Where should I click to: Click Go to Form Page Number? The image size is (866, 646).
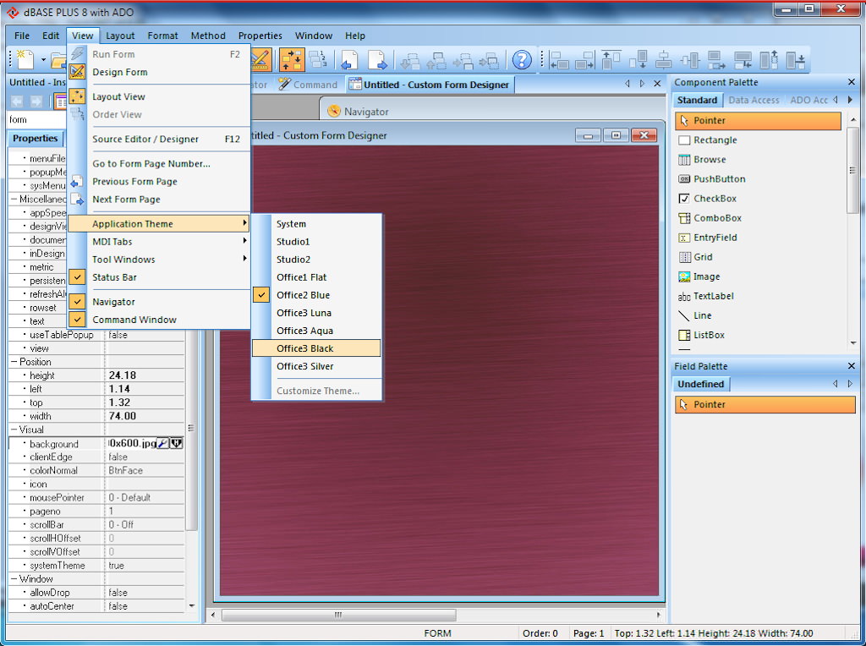(x=158, y=163)
